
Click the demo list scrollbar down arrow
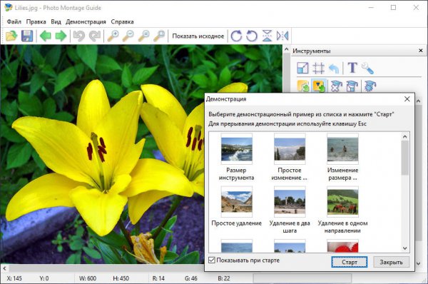point(404,248)
